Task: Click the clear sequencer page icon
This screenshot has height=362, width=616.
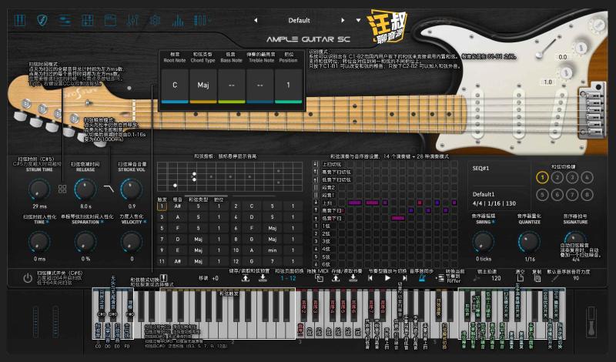Action: [x=520, y=278]
